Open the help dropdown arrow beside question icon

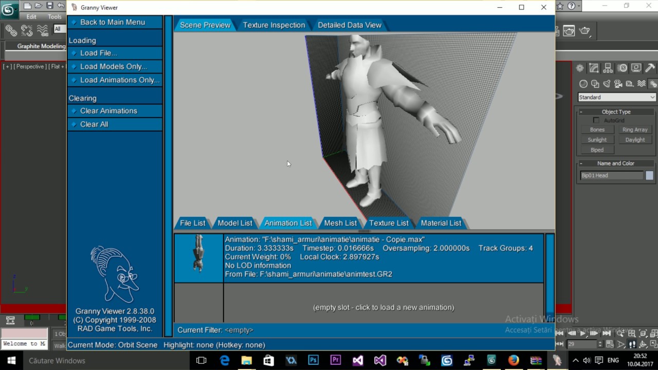pos(579,6)
